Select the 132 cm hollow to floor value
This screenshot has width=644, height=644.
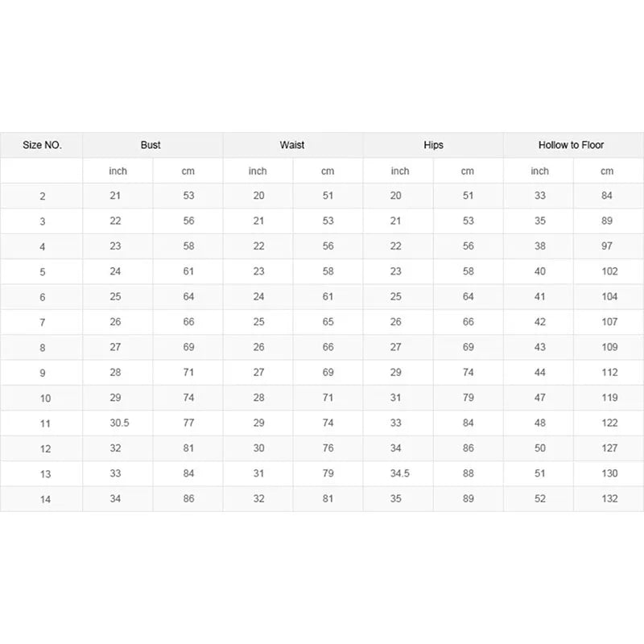tap(609, 498)
